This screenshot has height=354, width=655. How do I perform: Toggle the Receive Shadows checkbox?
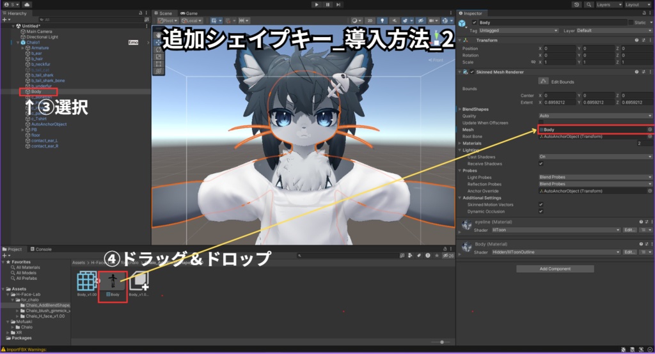tap(541, 164)
